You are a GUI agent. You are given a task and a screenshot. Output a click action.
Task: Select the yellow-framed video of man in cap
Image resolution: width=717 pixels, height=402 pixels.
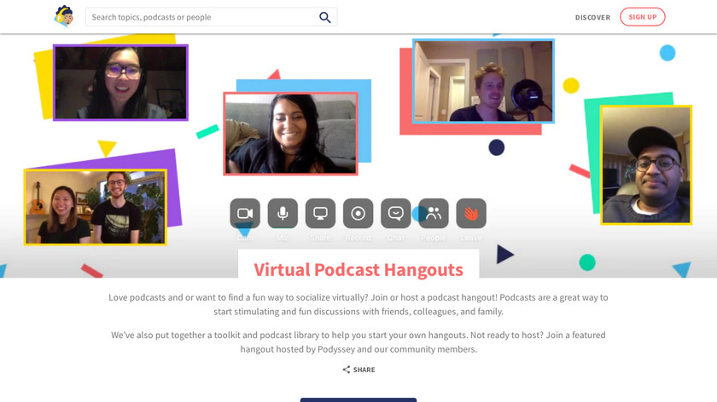click(645, 164)
